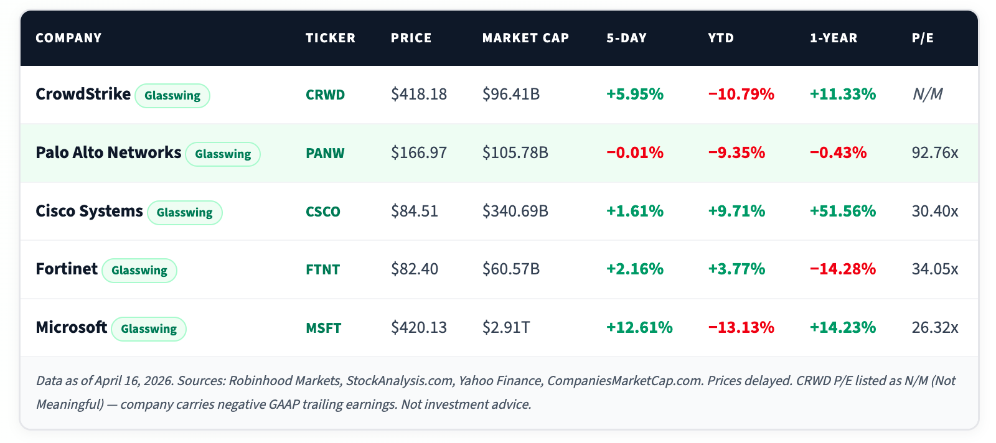Sort by the Company column header
Screen dimensions: 996x443
tap(68, 38)
